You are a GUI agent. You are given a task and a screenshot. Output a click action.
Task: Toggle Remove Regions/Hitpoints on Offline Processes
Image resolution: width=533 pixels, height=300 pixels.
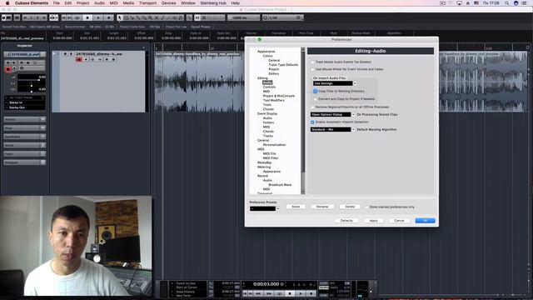pos(313,107)
